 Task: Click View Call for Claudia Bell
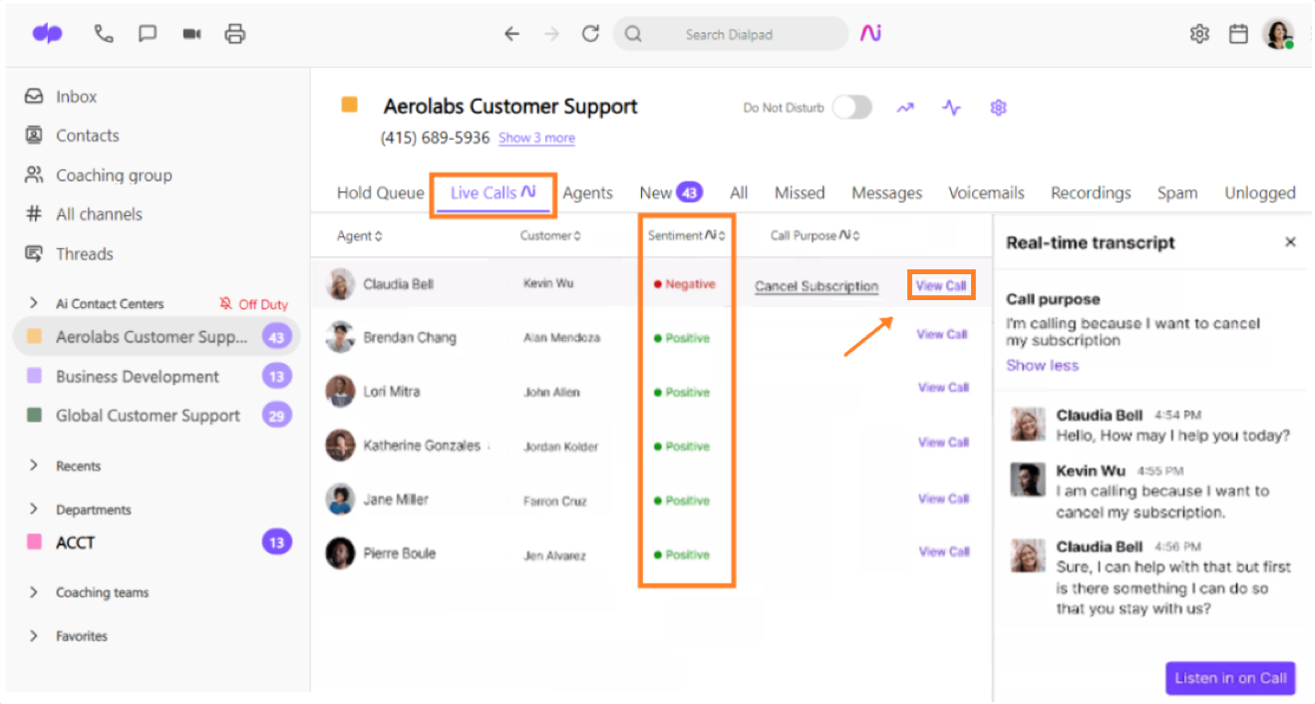coord(941,285)
